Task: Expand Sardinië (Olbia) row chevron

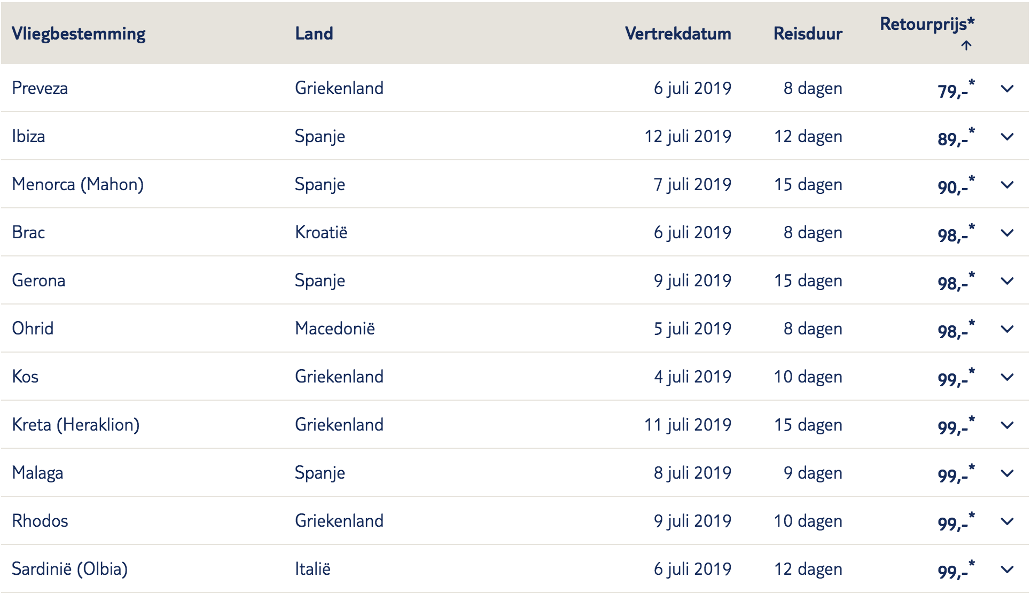Action: tap(1007, 569)
